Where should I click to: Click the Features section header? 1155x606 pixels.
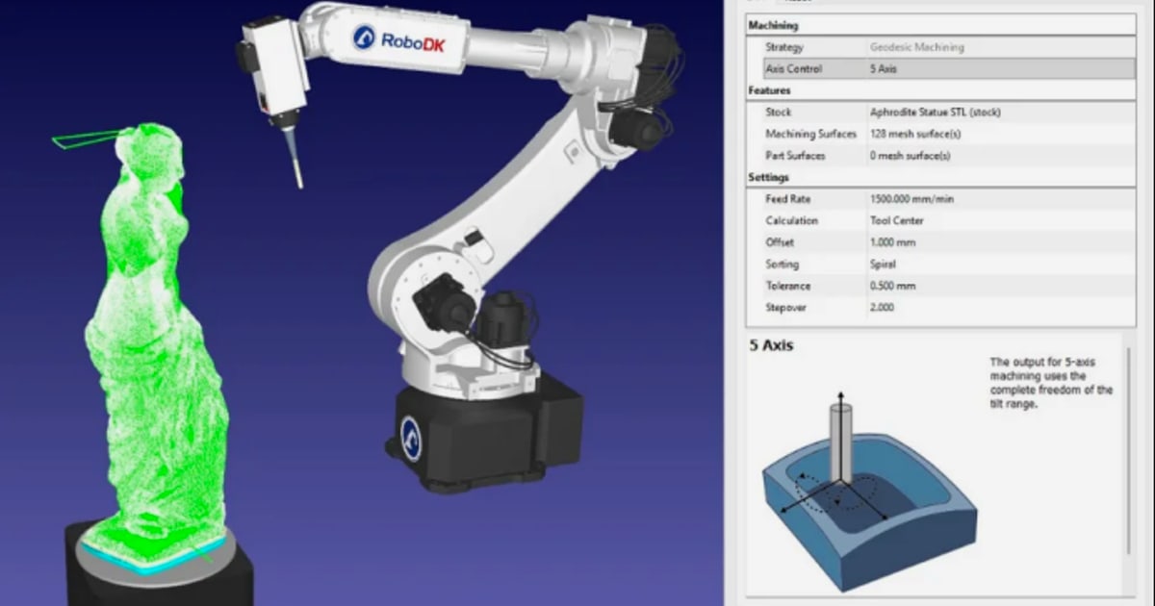(769, 90)
